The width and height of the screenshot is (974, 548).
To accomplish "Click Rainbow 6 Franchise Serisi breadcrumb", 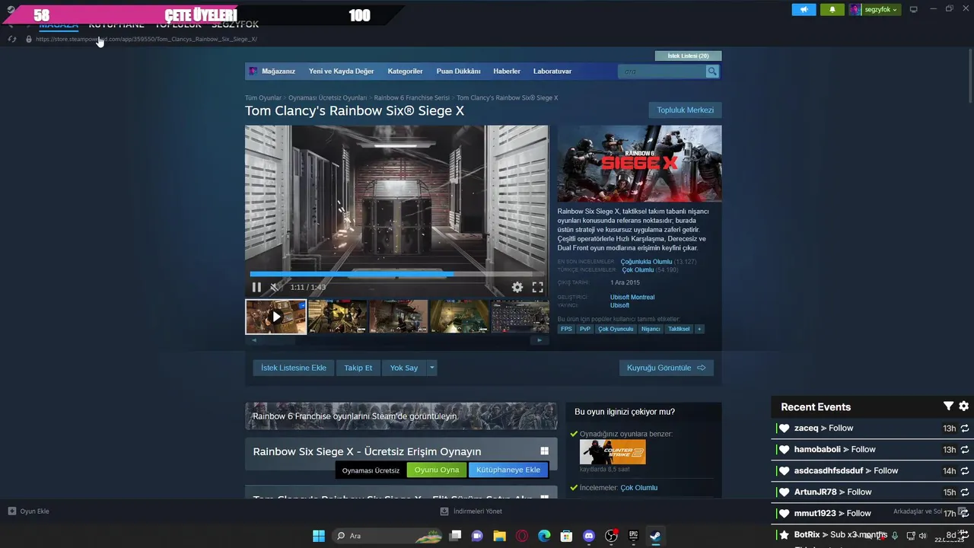I will (x=412, y=98).
